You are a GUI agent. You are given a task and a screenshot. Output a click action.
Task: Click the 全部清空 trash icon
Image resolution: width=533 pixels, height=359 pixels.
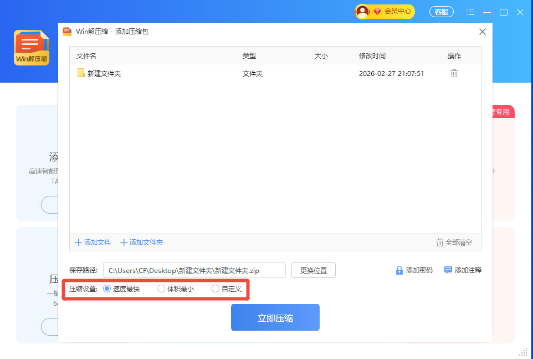[x=439, y=242]
